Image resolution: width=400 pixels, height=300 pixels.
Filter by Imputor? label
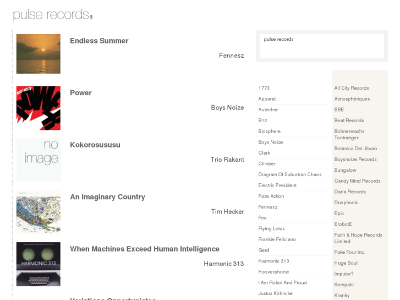click(x=344, y=274)
